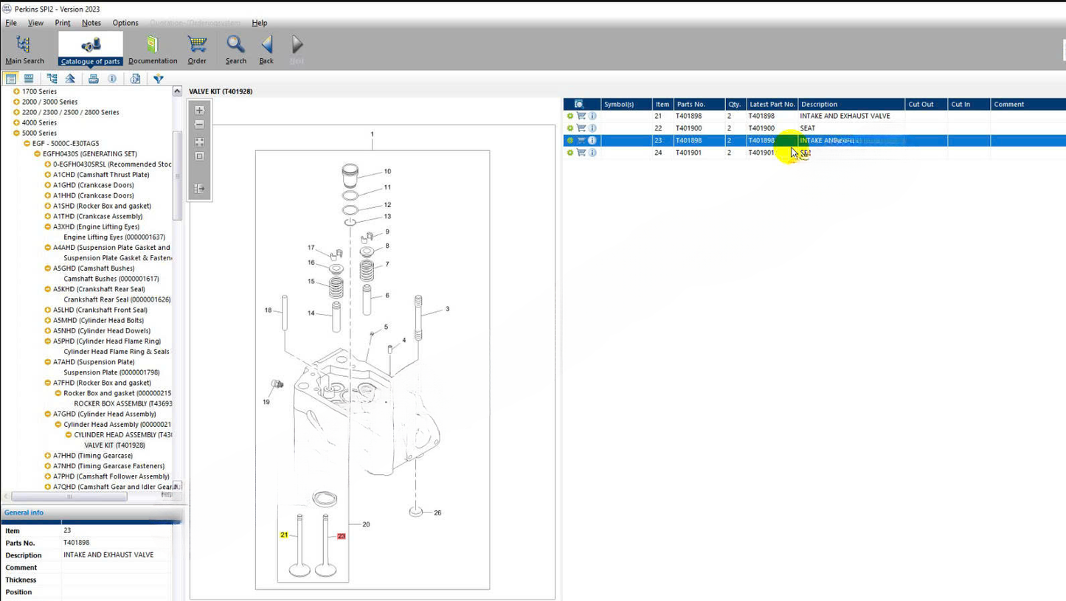
Task: Open the Notes menu
Action: tap(91, 23)
